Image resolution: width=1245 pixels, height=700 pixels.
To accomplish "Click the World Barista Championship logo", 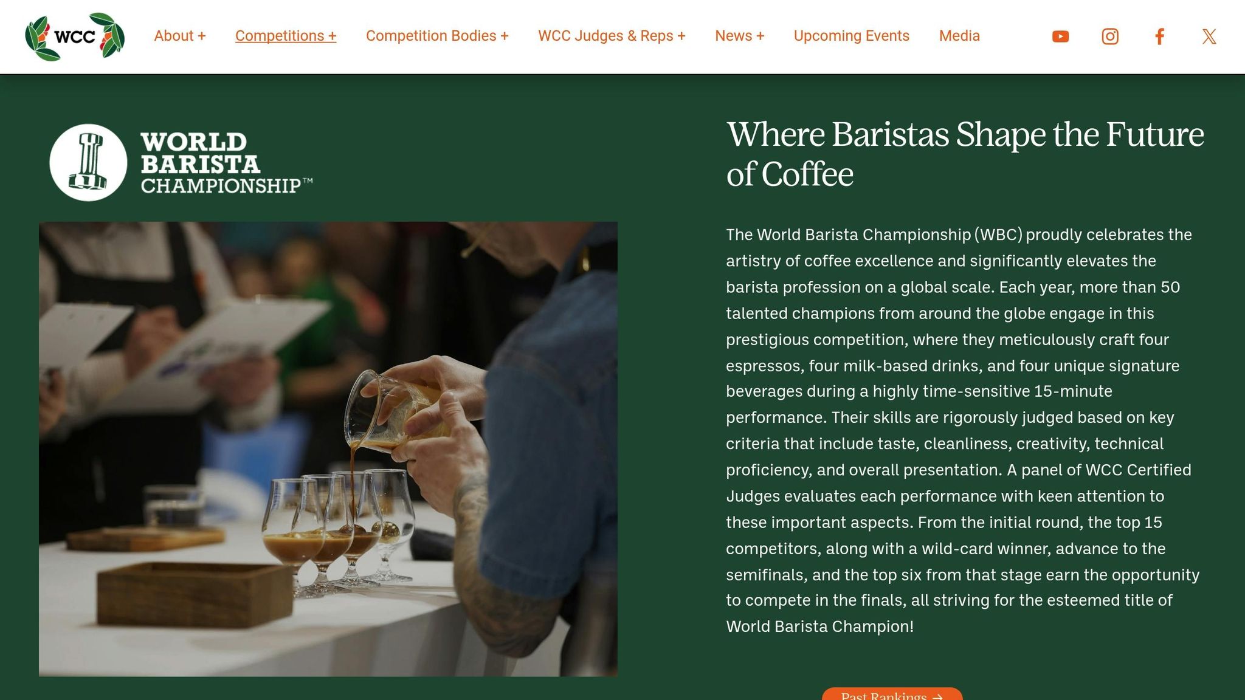I will pos(181,163).
